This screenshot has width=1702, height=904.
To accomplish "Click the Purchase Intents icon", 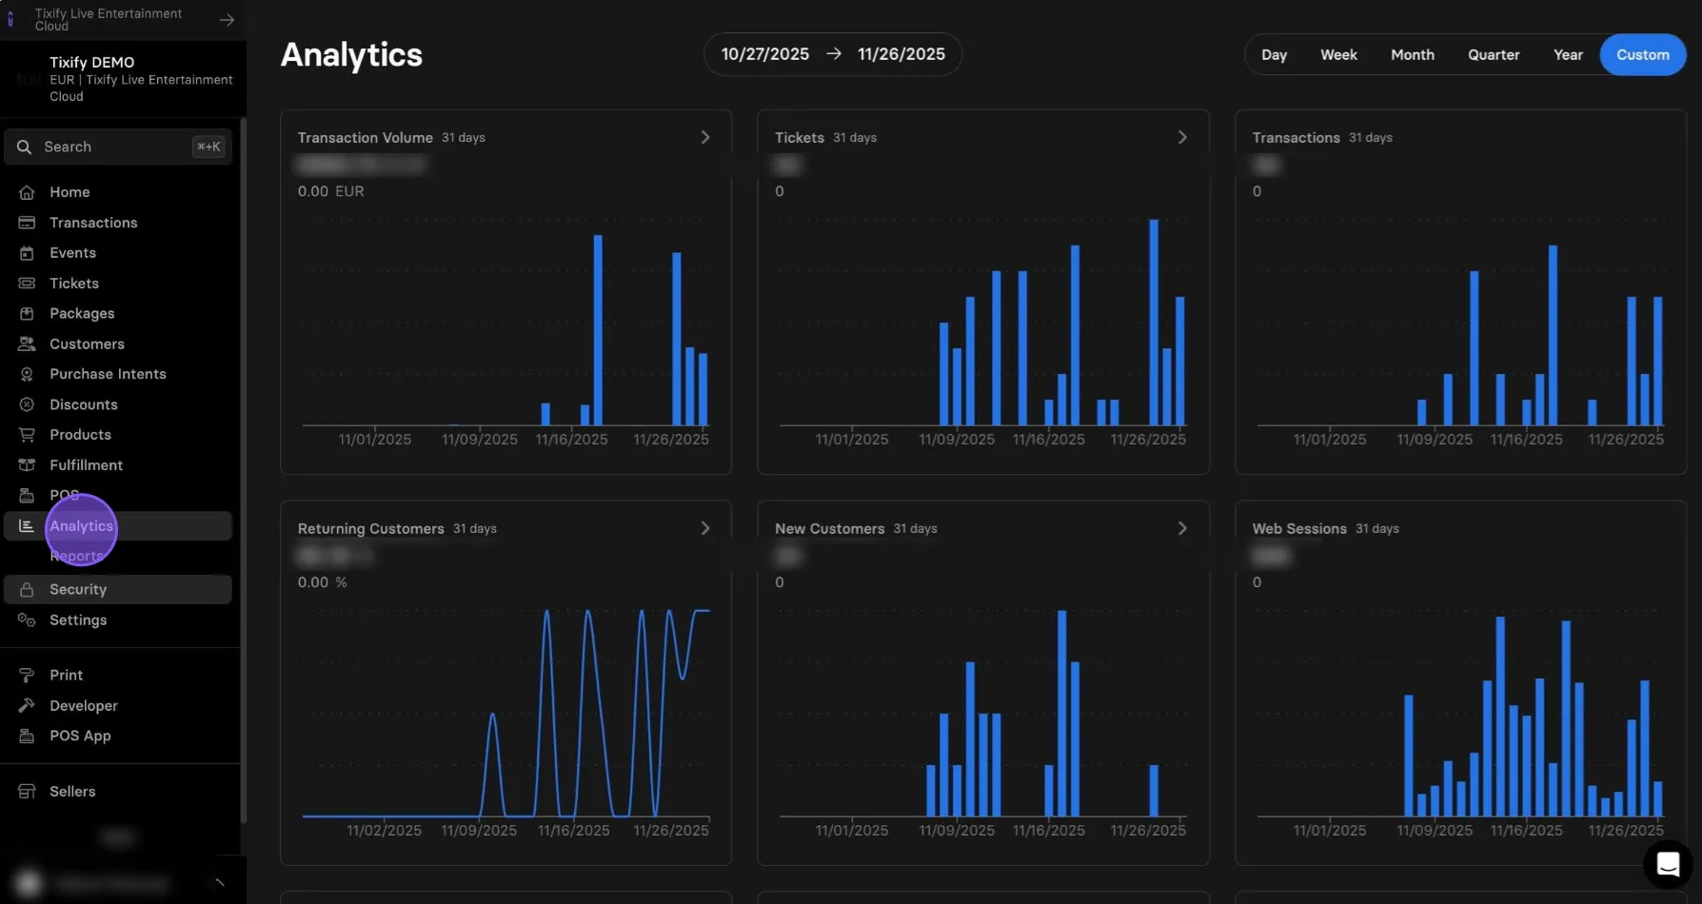I will point(27,374).
